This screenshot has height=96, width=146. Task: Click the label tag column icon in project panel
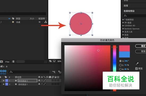(x=13, y=19)
